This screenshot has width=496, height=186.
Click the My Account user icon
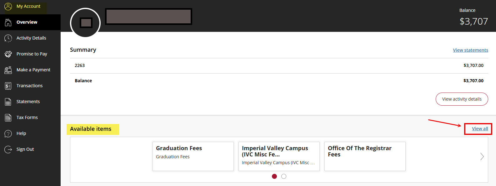[8, 6]
